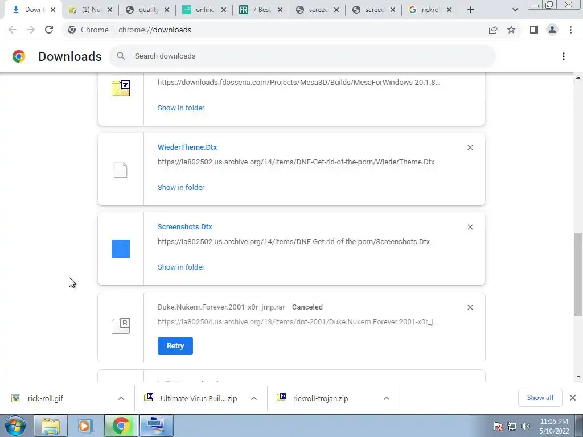Open the side panel icon
The image size is (583, 437).
(534, 30)
